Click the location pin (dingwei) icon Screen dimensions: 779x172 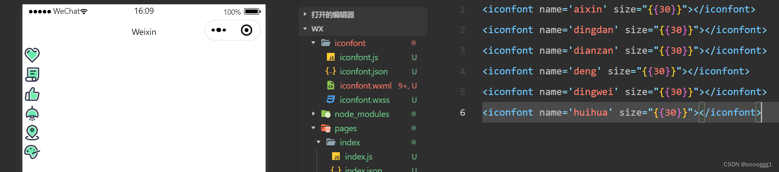pyautogui.click(x=32, y=133)
